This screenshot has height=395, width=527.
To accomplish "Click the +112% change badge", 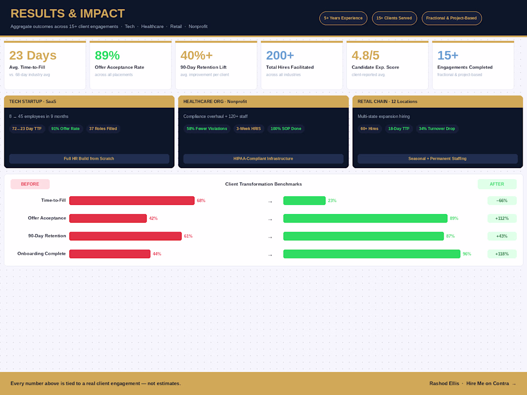I will [x=502, y=218].
